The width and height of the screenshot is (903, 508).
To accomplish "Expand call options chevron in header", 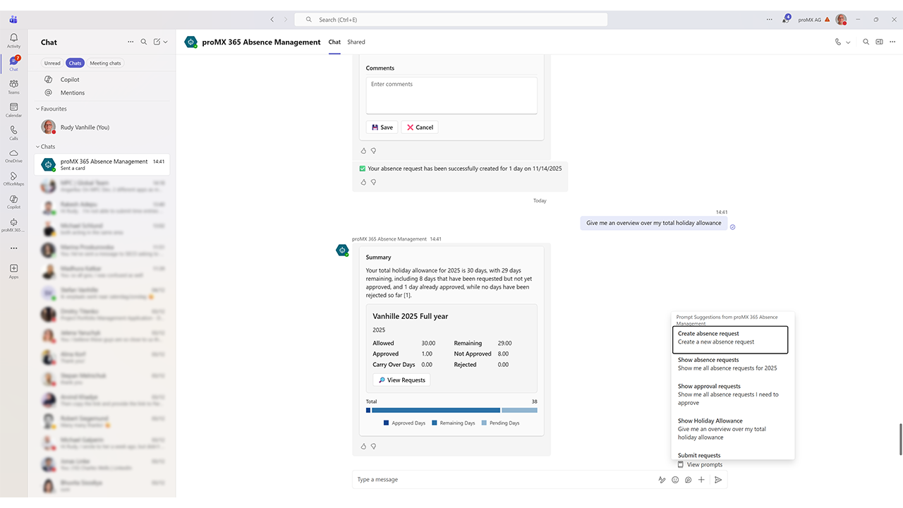I will point(848,42).
